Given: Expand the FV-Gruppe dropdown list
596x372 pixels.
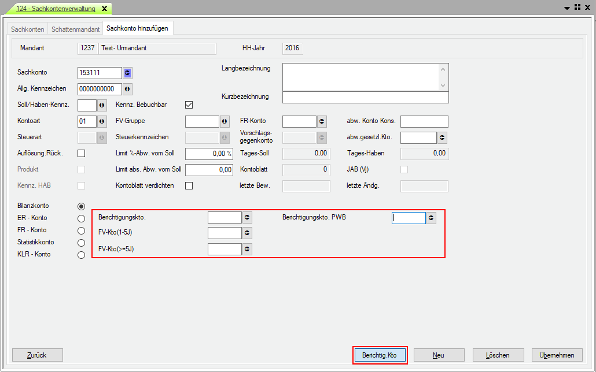Looking at the screenshot, I should pyautogui.click(x=225, y=121).
